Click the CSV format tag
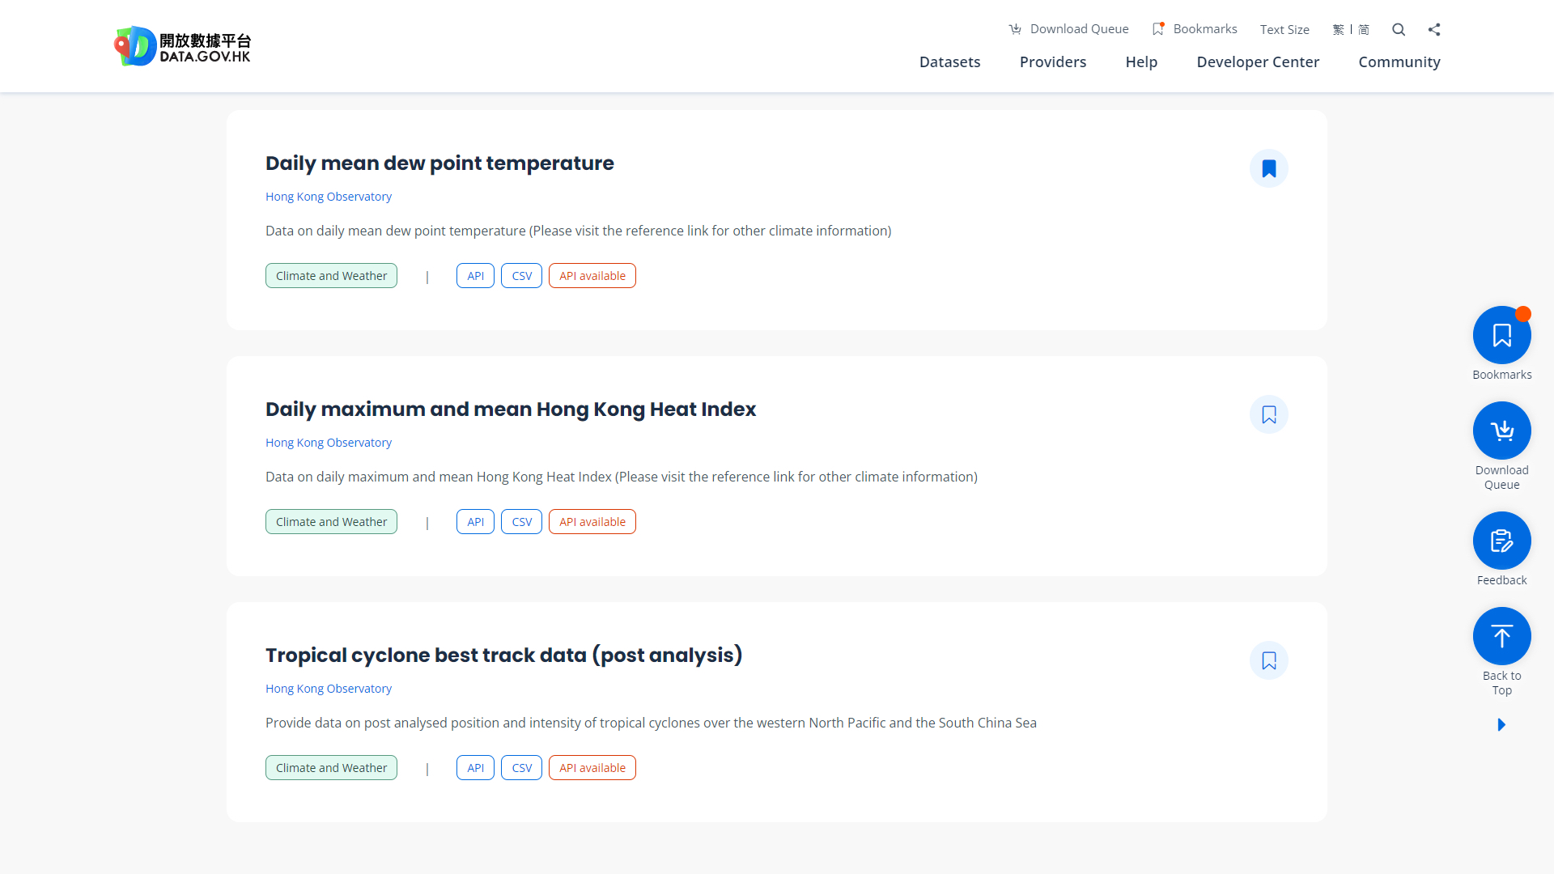The height and width of the screenshot is (874, 1554). pos(521,275)
